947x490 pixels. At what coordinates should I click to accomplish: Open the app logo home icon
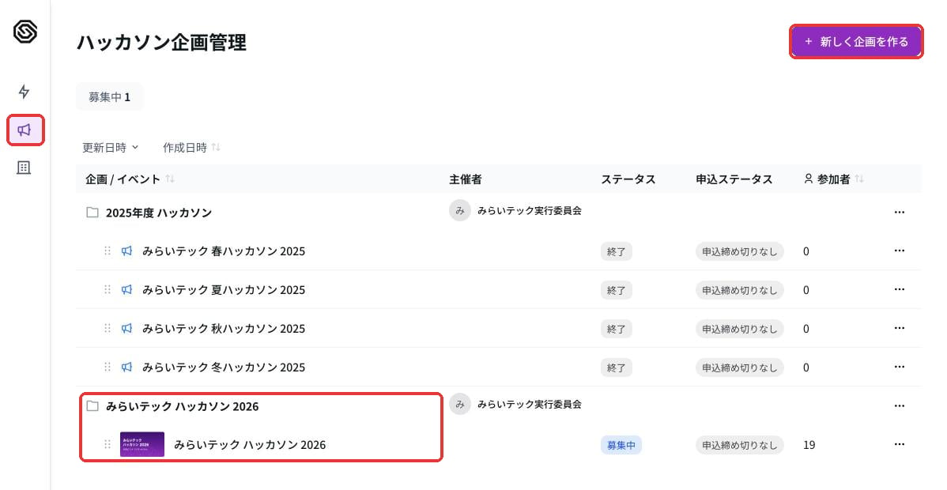[x=25, y=31]
